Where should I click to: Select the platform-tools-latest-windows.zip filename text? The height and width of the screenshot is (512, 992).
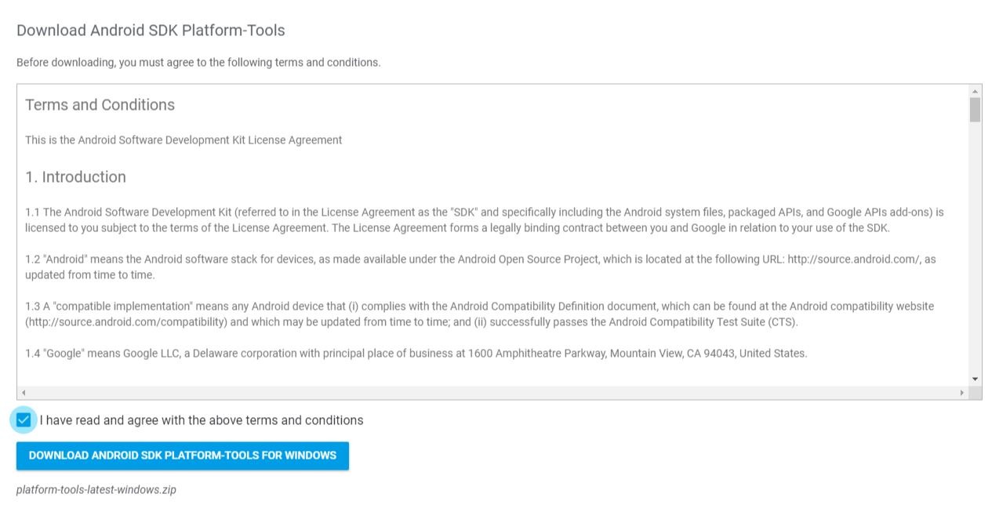pyautogui.click(x=96, y=489)
